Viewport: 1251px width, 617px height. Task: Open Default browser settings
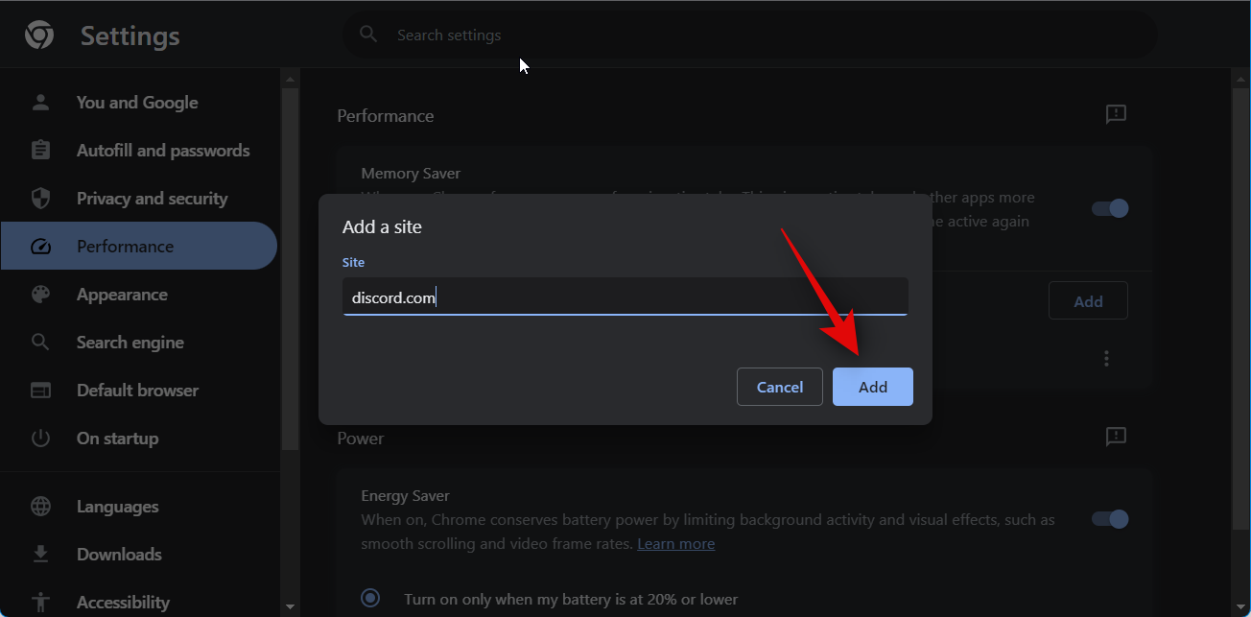138,391
